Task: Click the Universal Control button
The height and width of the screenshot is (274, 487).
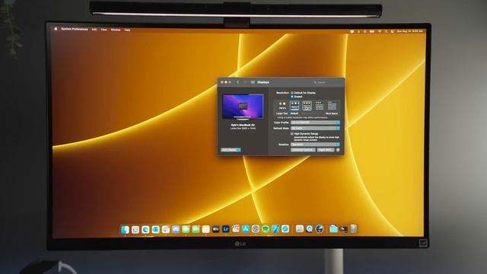Action: point(303,150)
